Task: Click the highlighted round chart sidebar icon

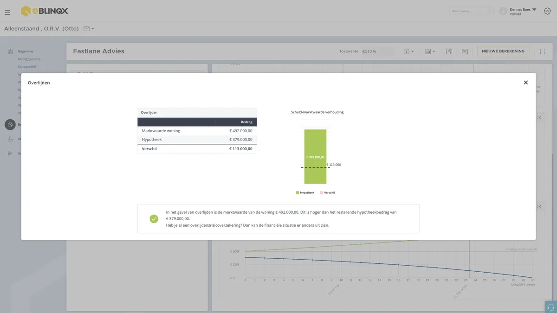Action: (10, 125)
